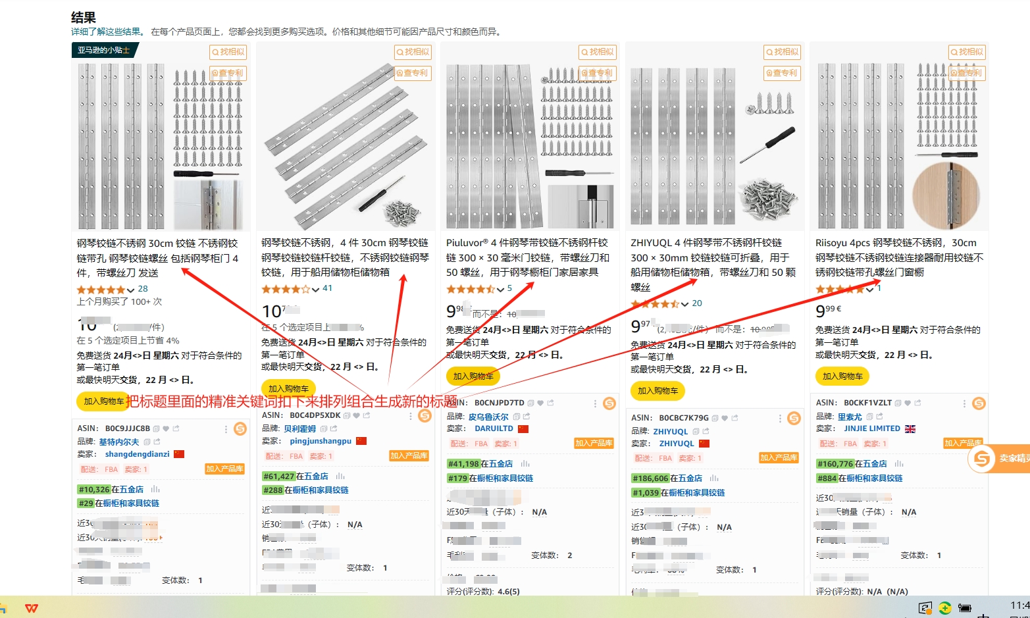Open the 详细了解这些结果 link

coord(107,32)
